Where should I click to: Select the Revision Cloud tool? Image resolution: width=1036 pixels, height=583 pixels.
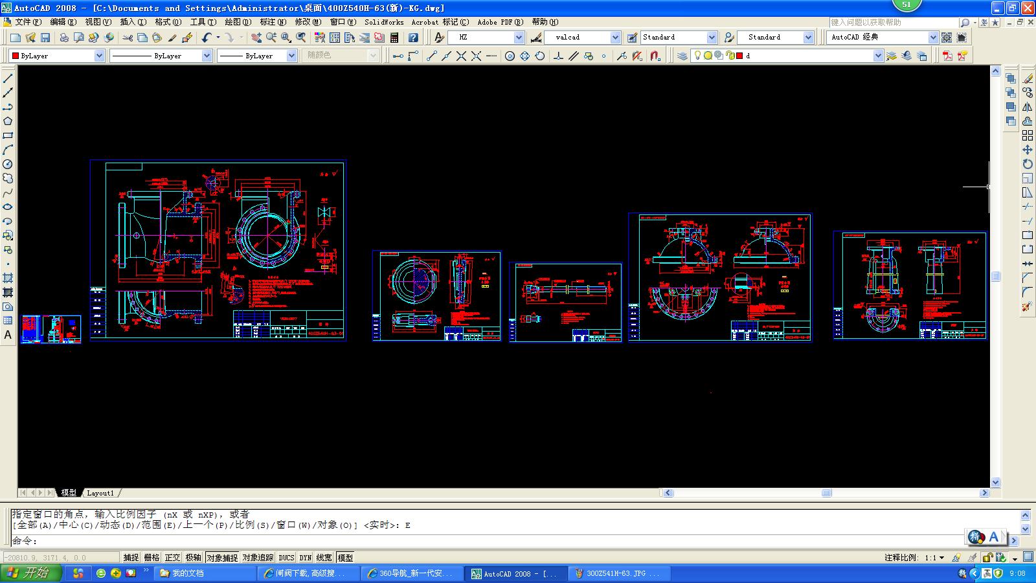(8, 178)
